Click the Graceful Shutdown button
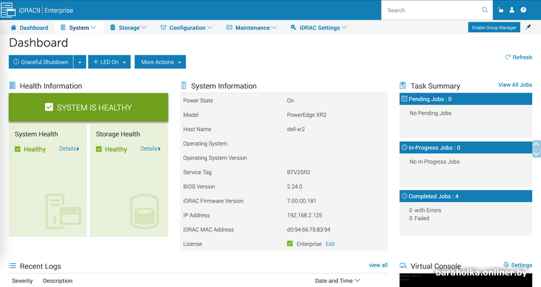This screenshot has height=287, width=541. point(41,62)
